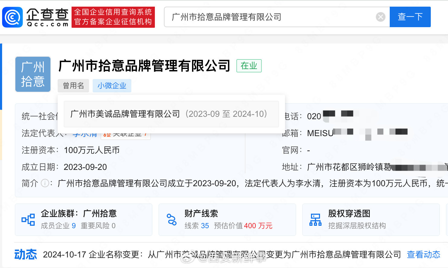Image resolution: width=448 pixels, height=268 pixels.
Task: Open 查看动态 link
Action: 424,254
